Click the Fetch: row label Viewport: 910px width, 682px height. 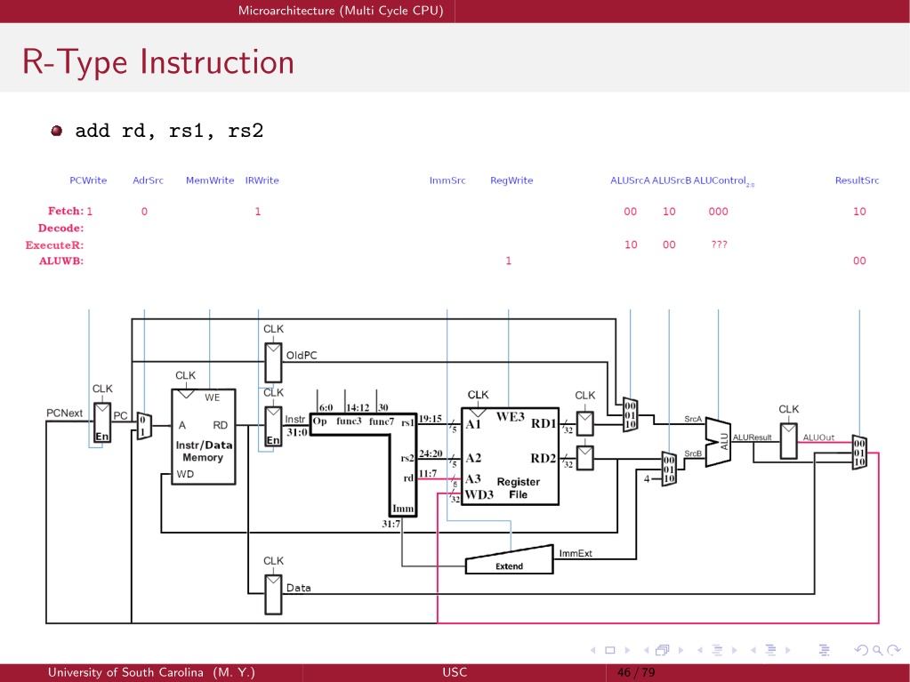click(66, 211)
